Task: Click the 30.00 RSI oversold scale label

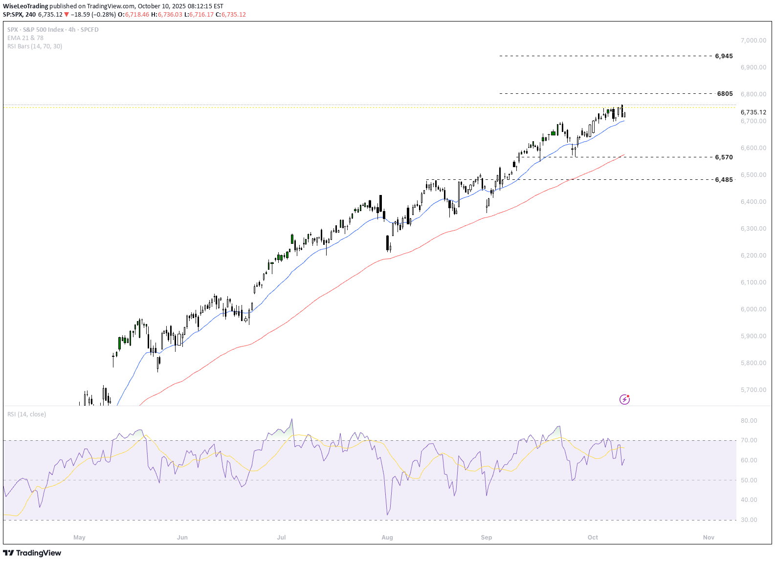Action: coord(749,520)
